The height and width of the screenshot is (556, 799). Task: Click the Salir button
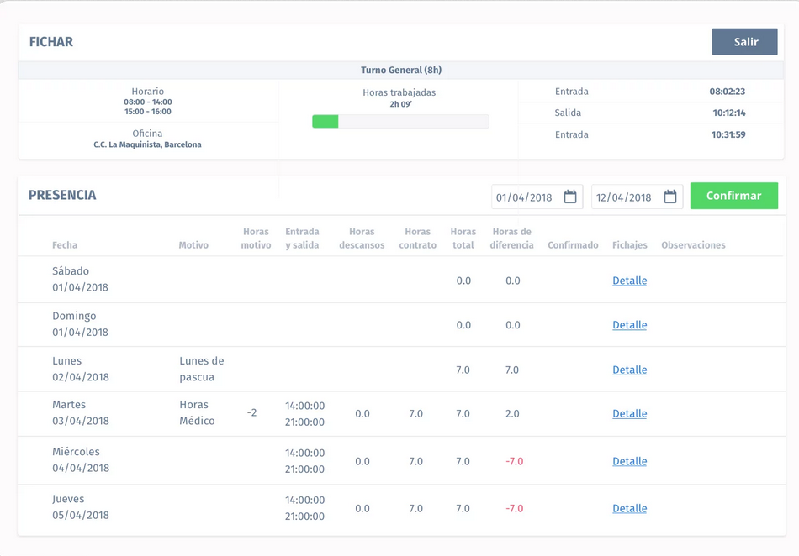tap(744, 42)
